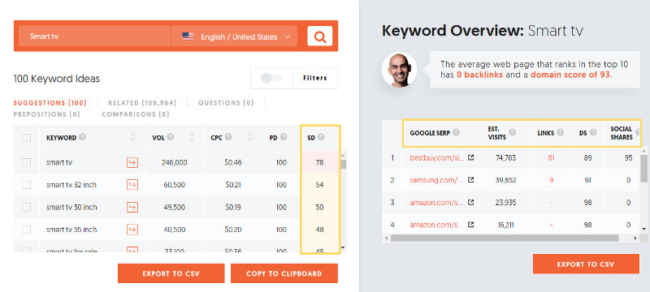Click the US flag icon in language selector
The width and height of the screenshot is (650, 292).
click(188, 36)
